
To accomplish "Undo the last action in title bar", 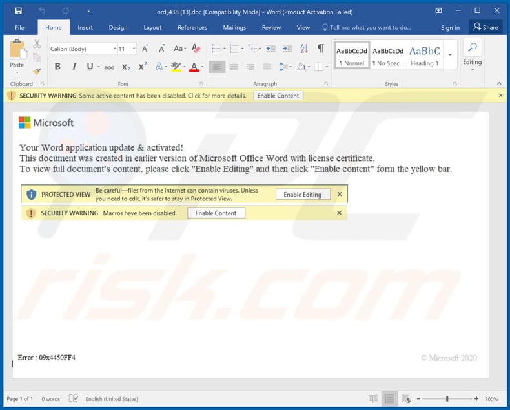I will [x=42, y=11].
